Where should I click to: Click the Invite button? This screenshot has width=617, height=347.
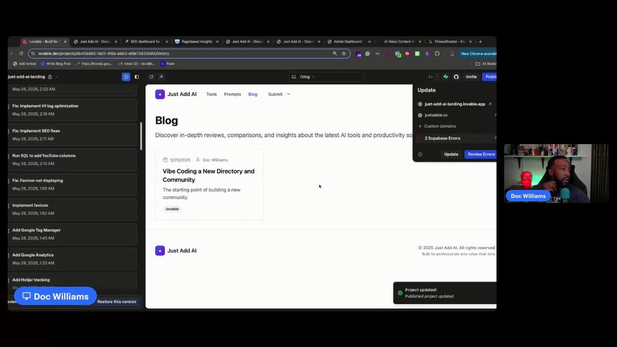pos(471,77)
